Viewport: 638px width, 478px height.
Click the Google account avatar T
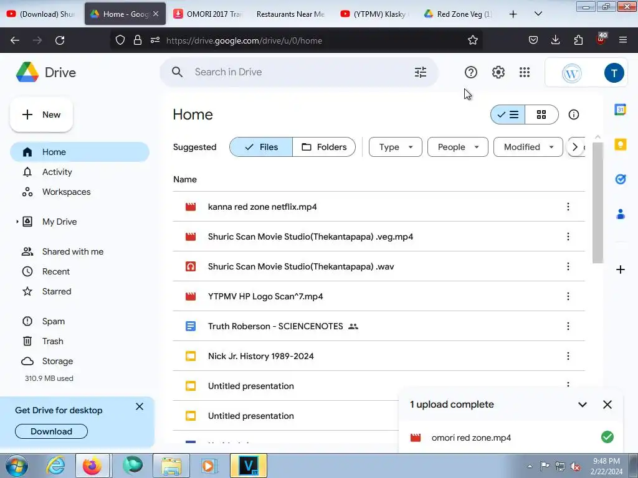(x=614, y=73)
